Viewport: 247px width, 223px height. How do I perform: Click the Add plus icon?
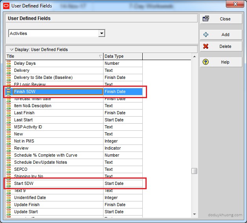tap(206, 35)
